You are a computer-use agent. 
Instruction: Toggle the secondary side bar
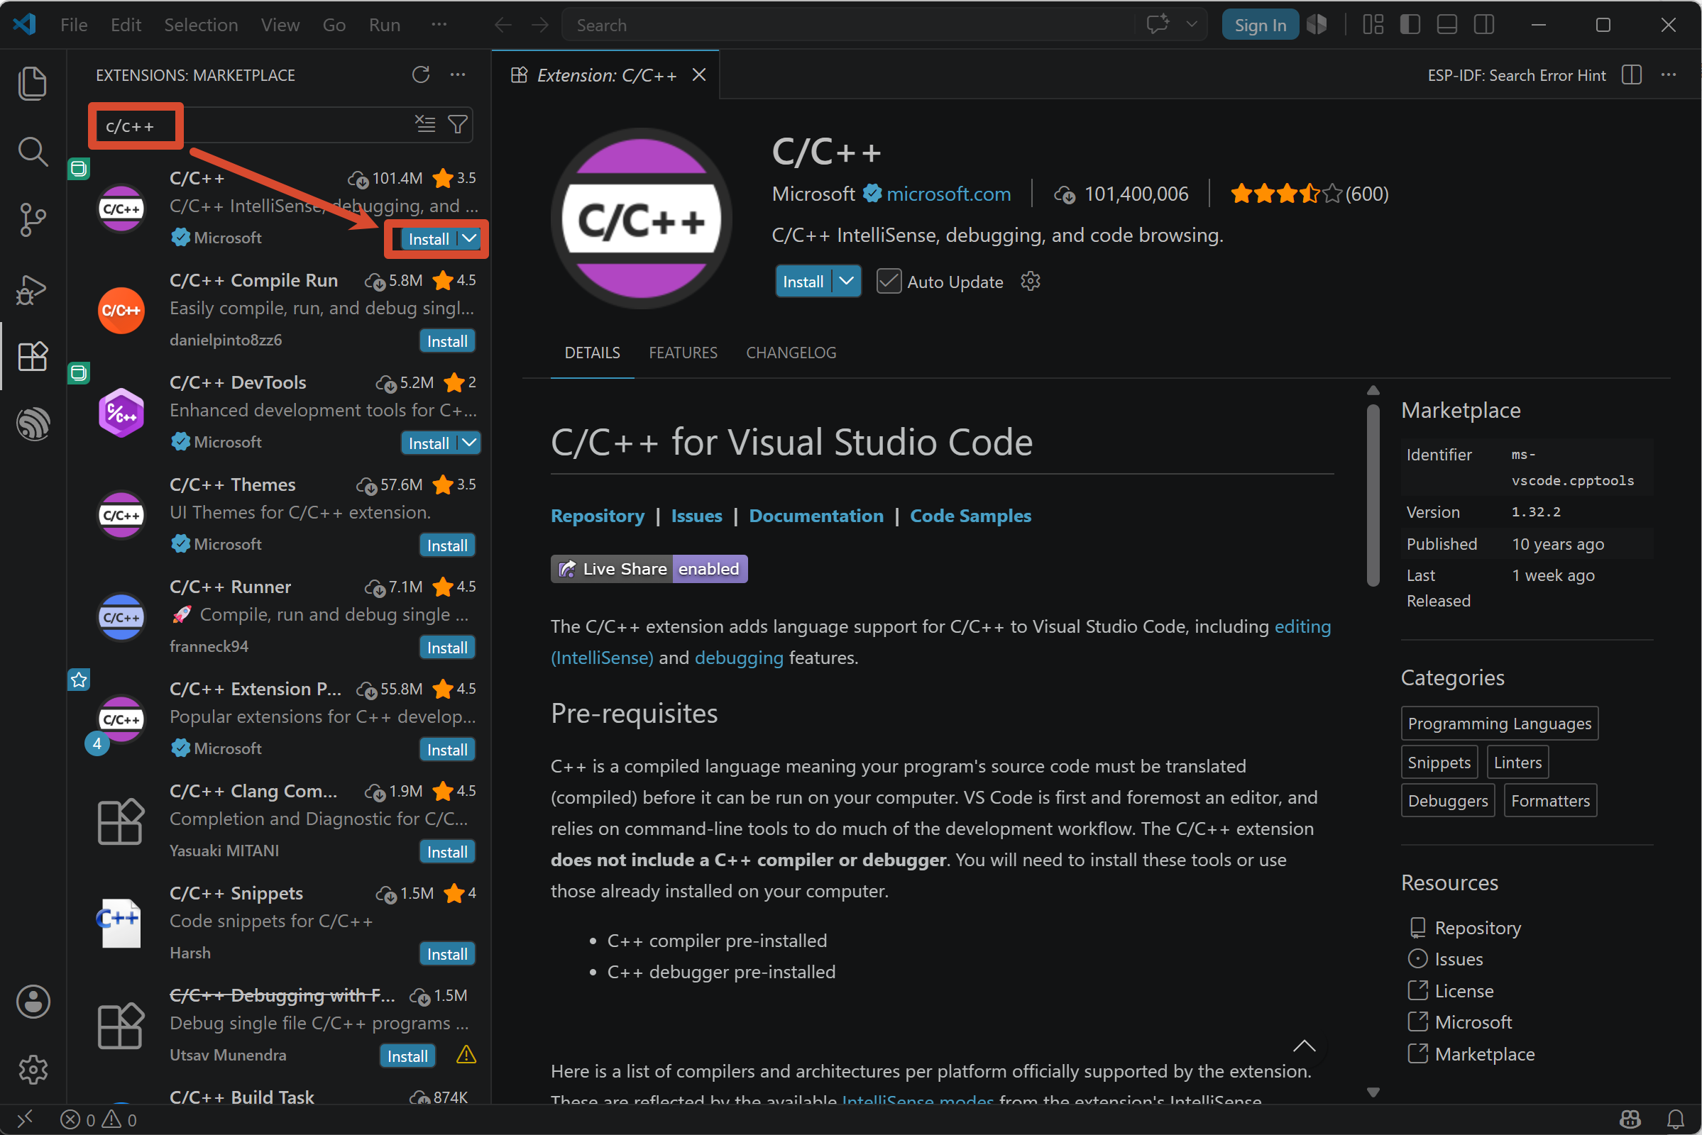[1483, 25]
